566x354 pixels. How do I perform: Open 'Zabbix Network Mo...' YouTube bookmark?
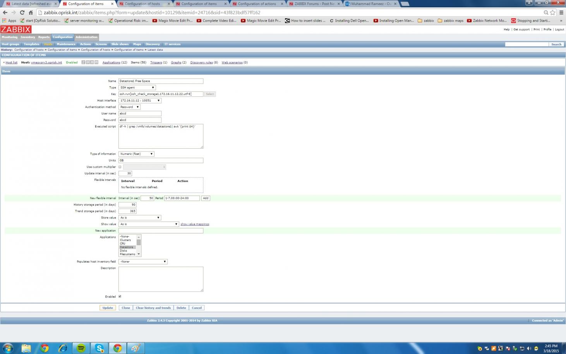click(x=487, y=21)
